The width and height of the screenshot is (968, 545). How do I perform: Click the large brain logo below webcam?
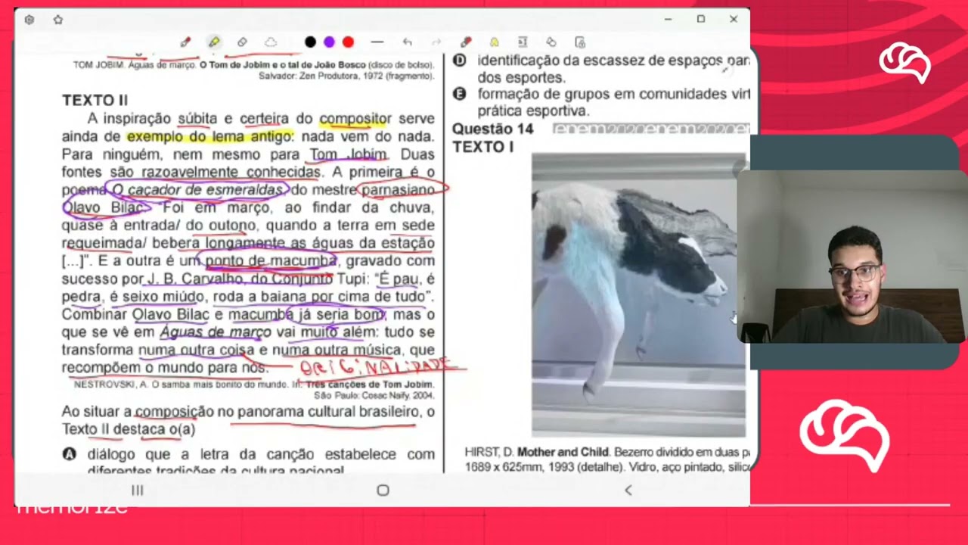point(845,435)
